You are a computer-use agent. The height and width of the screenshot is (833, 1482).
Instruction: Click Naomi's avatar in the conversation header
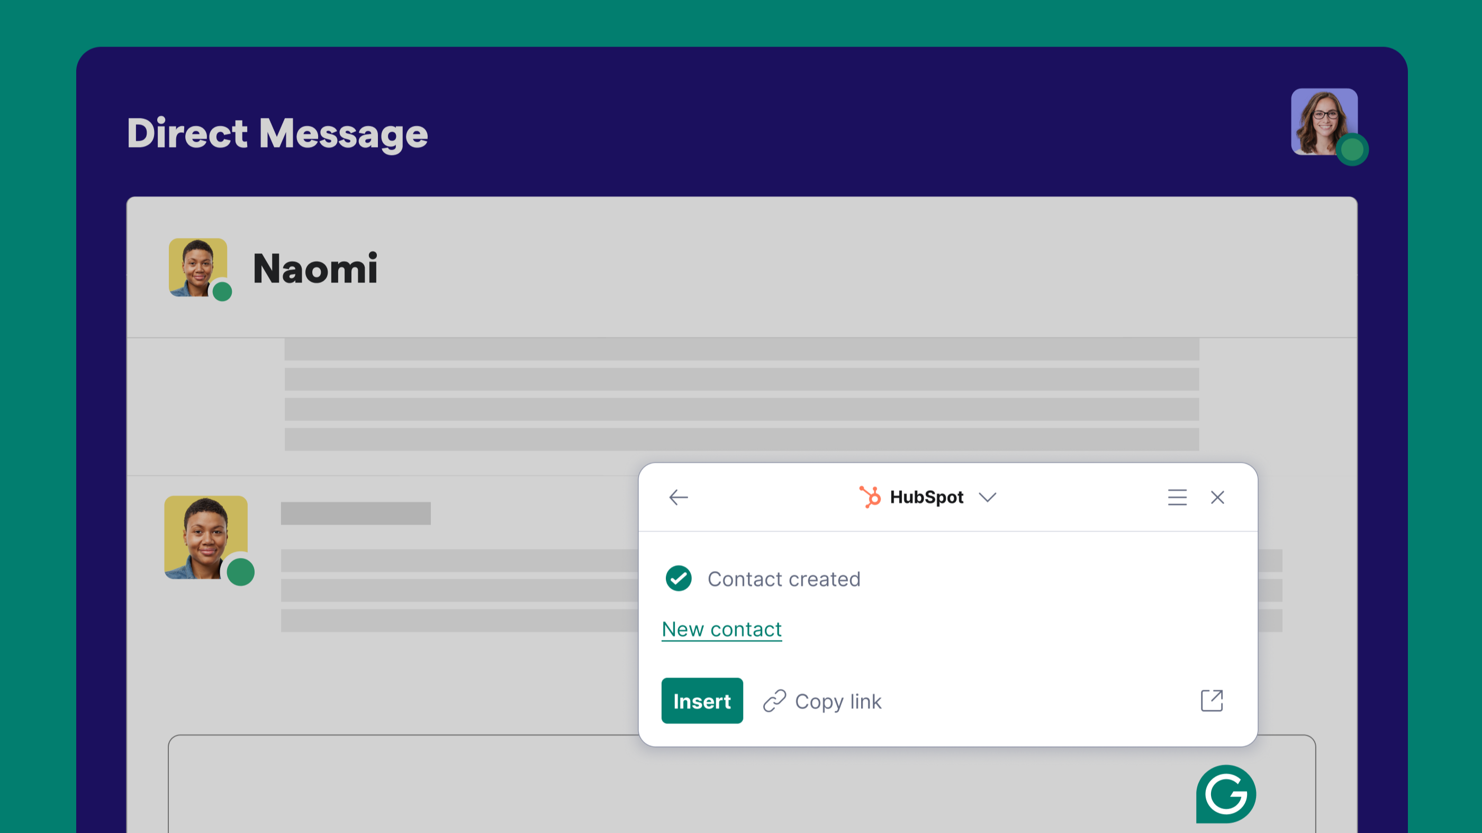(x=198, y=267)
